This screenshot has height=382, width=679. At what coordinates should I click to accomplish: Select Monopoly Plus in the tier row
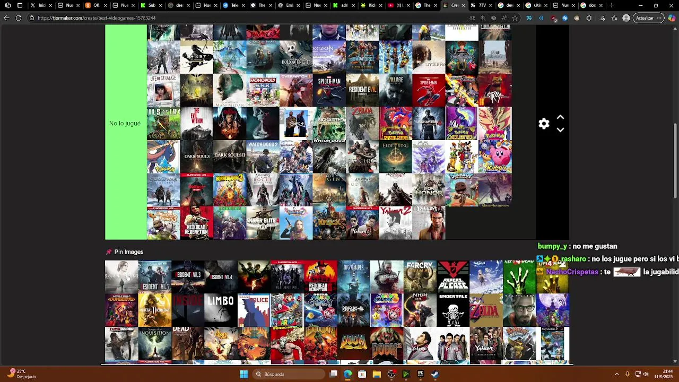263,90
